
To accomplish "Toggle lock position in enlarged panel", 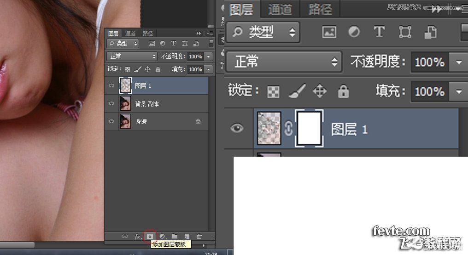I will pyautogui.click(x=320, y=91).
